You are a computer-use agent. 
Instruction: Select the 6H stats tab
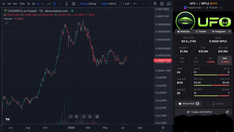[211, 60]
